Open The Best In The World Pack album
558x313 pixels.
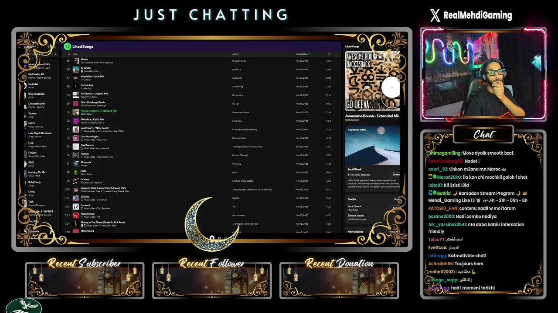coord(245,224)
